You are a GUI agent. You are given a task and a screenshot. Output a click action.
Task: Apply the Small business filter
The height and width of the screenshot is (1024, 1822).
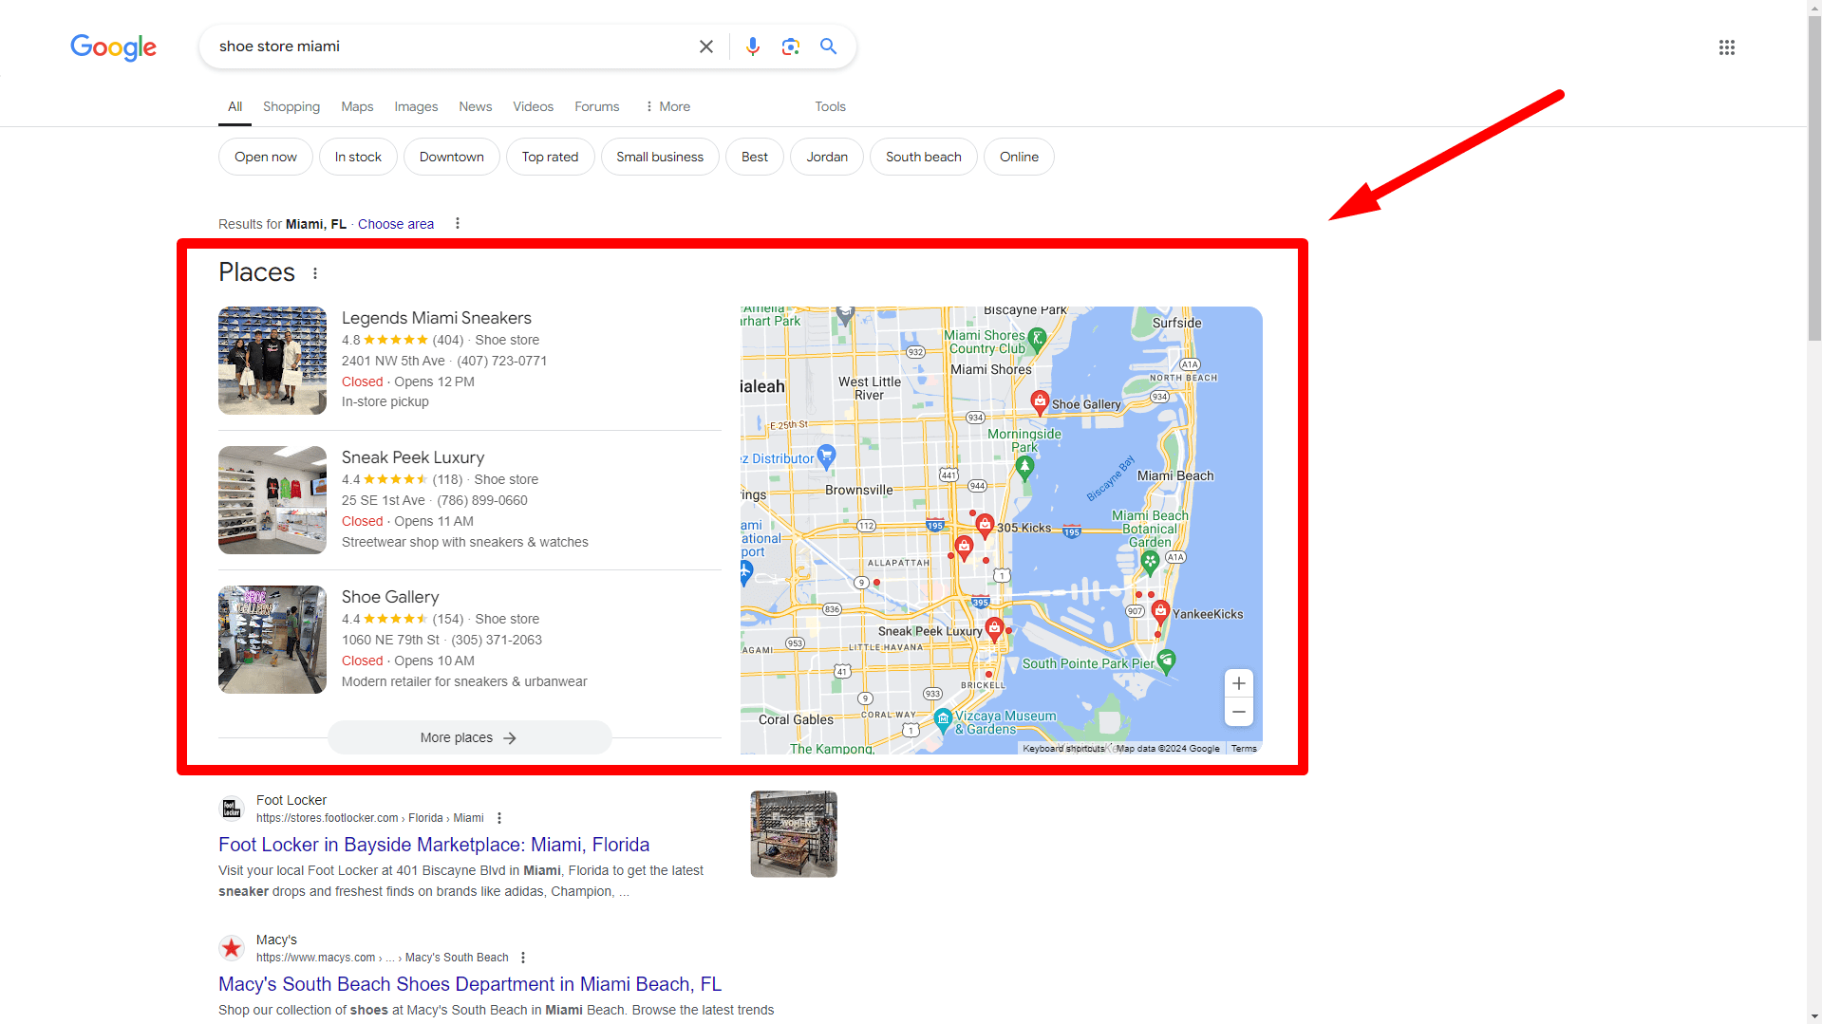(x=660, y=157)
